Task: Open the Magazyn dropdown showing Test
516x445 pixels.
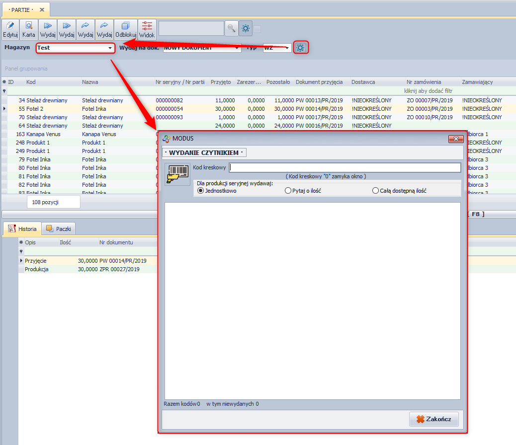Action: (110, 48)
